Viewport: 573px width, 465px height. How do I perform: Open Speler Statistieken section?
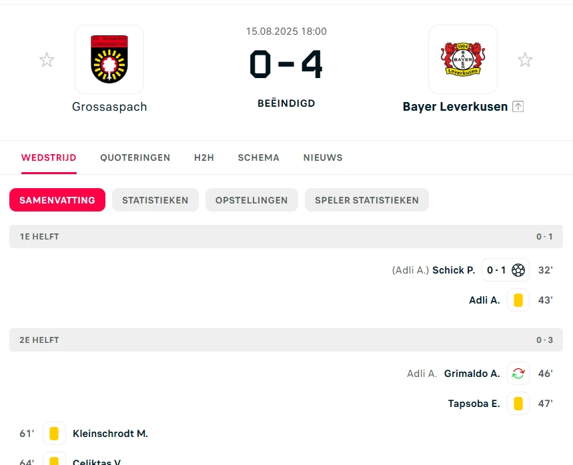[x=366, y=200]
